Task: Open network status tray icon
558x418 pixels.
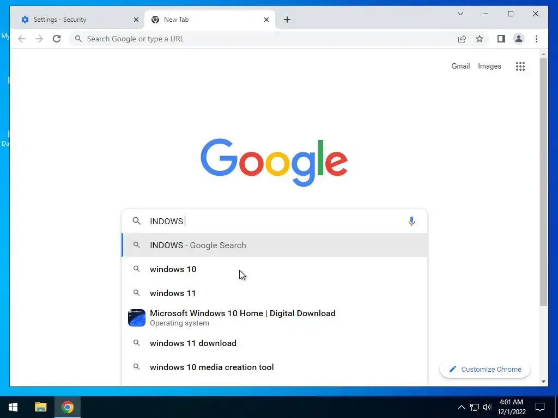Action: (475, 407)
